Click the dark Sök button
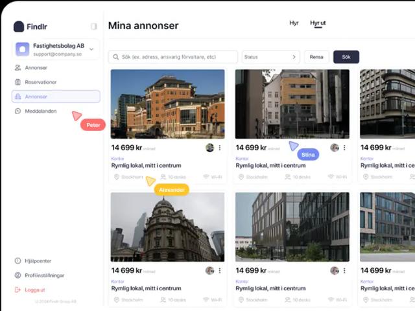415x311 pixels. click(x=346, y=57)
